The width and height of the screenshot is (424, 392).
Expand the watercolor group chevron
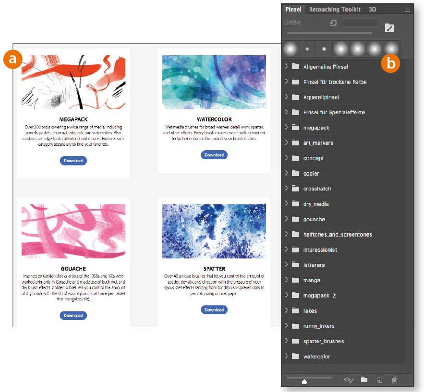[286, 356]
